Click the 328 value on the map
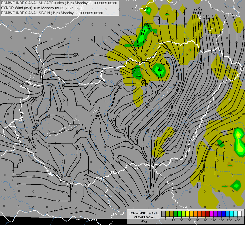 (217, 145)
